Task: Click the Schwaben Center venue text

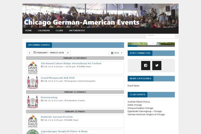Action: [x=75, y=100]
